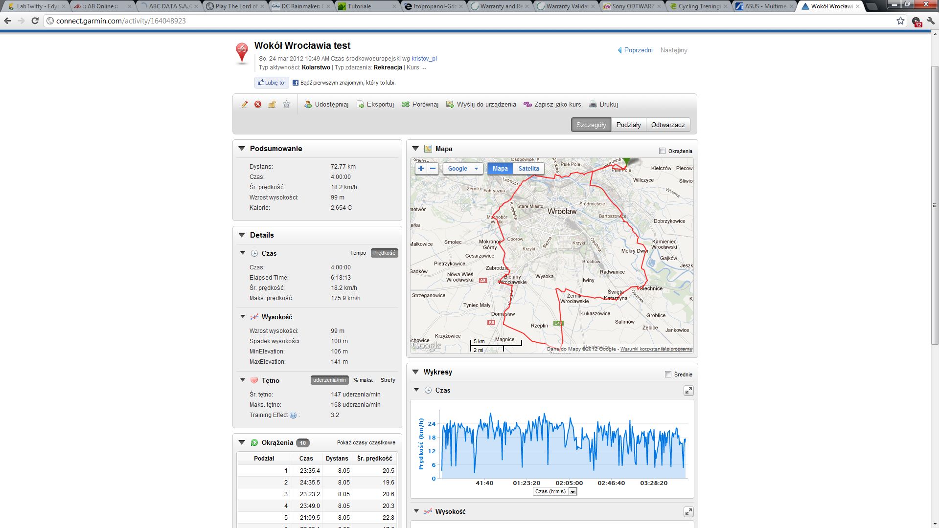Select the Szczegóły tab
Screen dimensions: 939x528
tap(591, 125)
